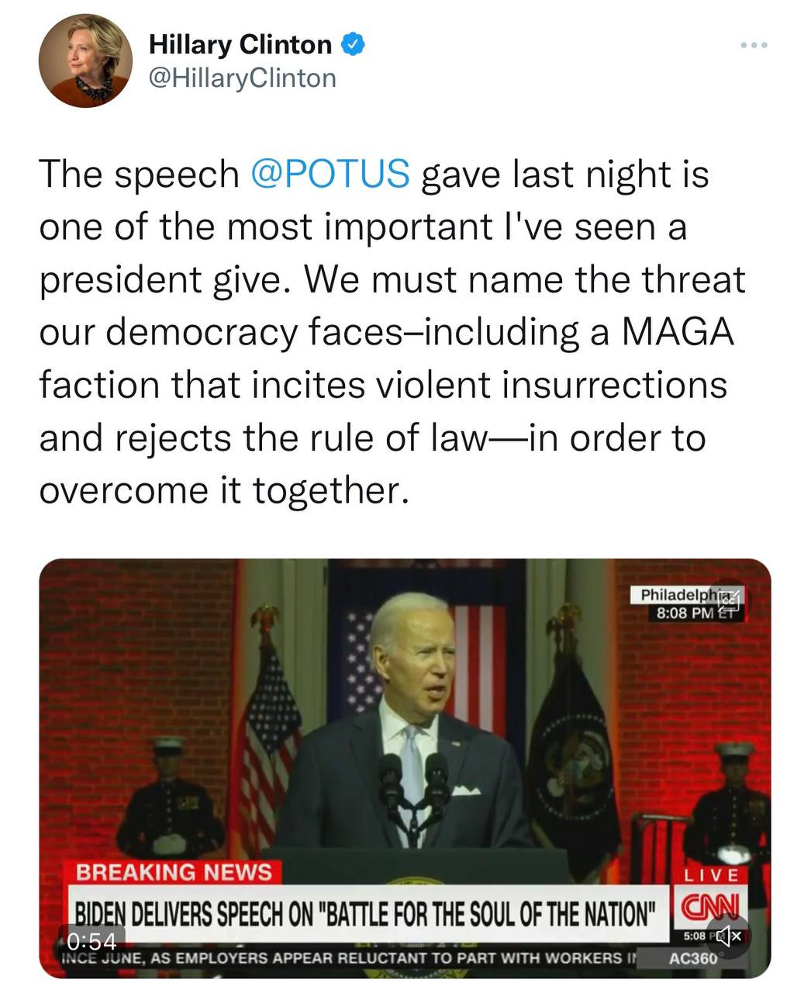Open the @POTUS mention link
This screenshot has height=993, width=811.
[x=330, y=173]
